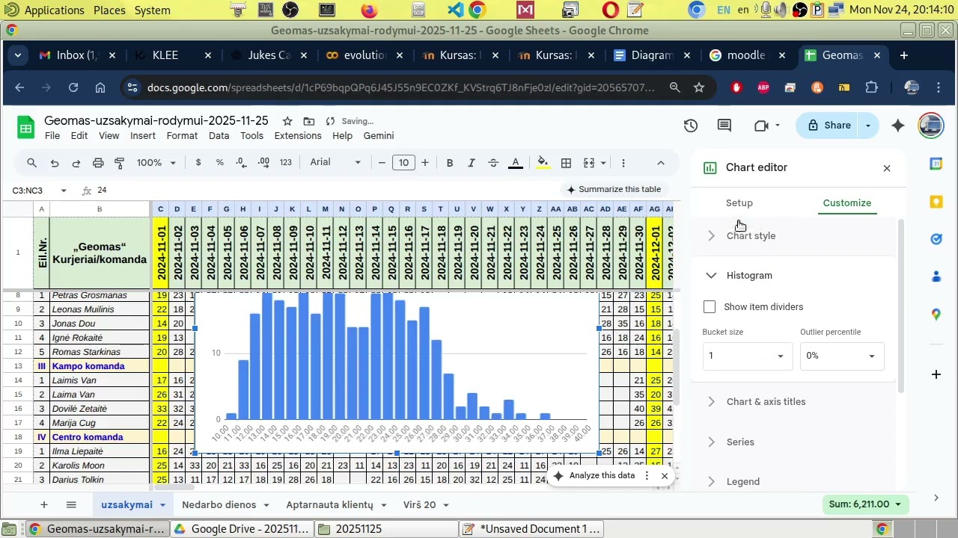Click Summarize this table button
This screenshot has width=958, height=538.
(614, 190)
